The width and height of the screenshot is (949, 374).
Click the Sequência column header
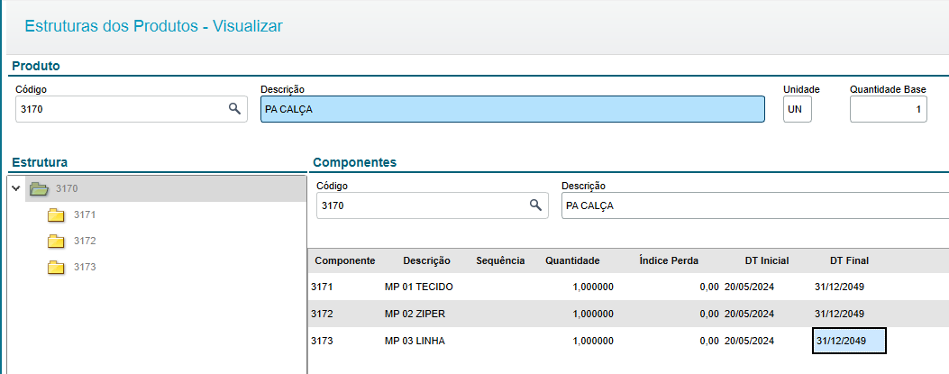click(500, 260)
